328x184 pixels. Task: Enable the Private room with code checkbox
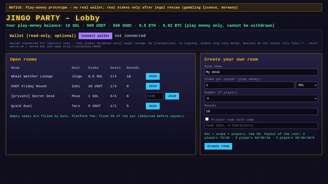coord(207,119)
